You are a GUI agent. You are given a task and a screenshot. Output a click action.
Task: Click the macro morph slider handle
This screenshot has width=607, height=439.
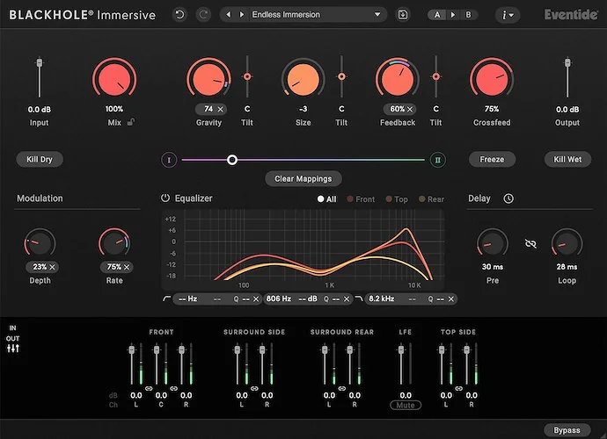(232, 160)
